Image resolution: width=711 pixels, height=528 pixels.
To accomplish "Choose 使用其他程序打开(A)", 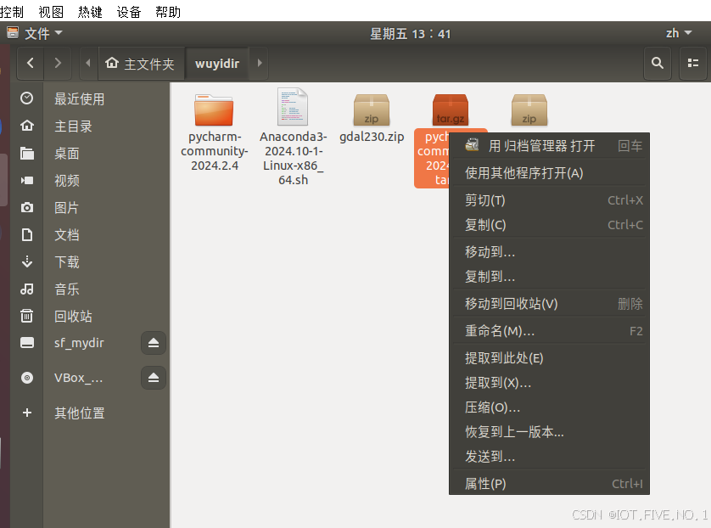I will [x=549, y=173].
